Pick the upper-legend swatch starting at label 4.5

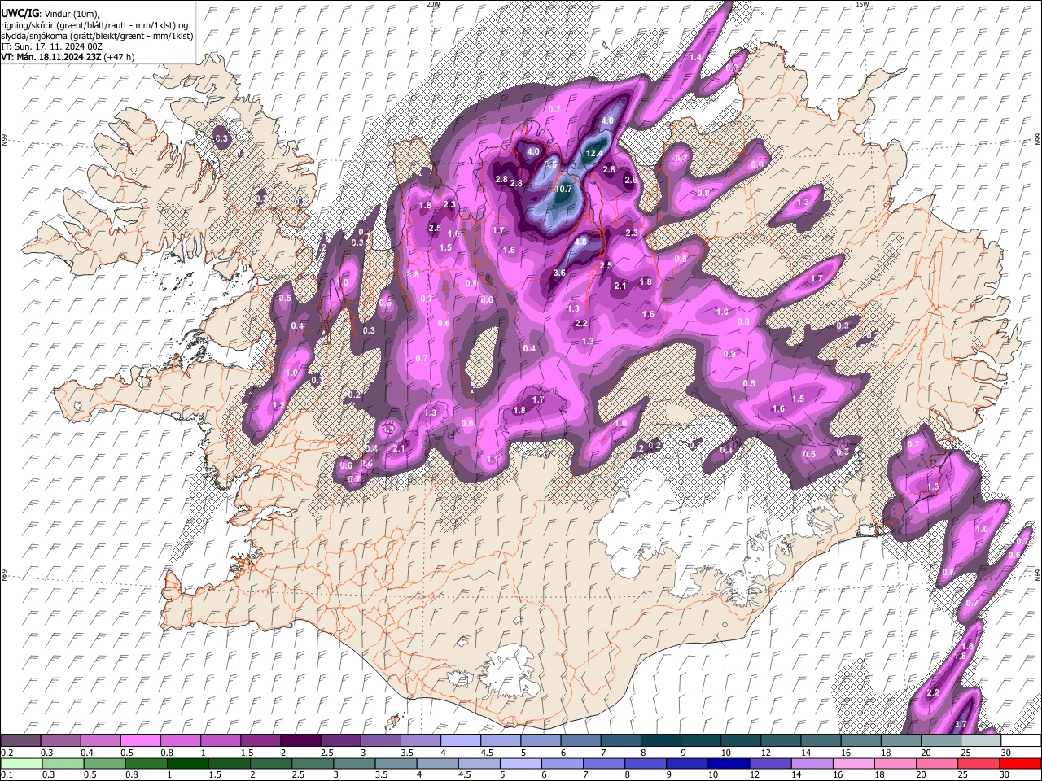tap(501, 741)
